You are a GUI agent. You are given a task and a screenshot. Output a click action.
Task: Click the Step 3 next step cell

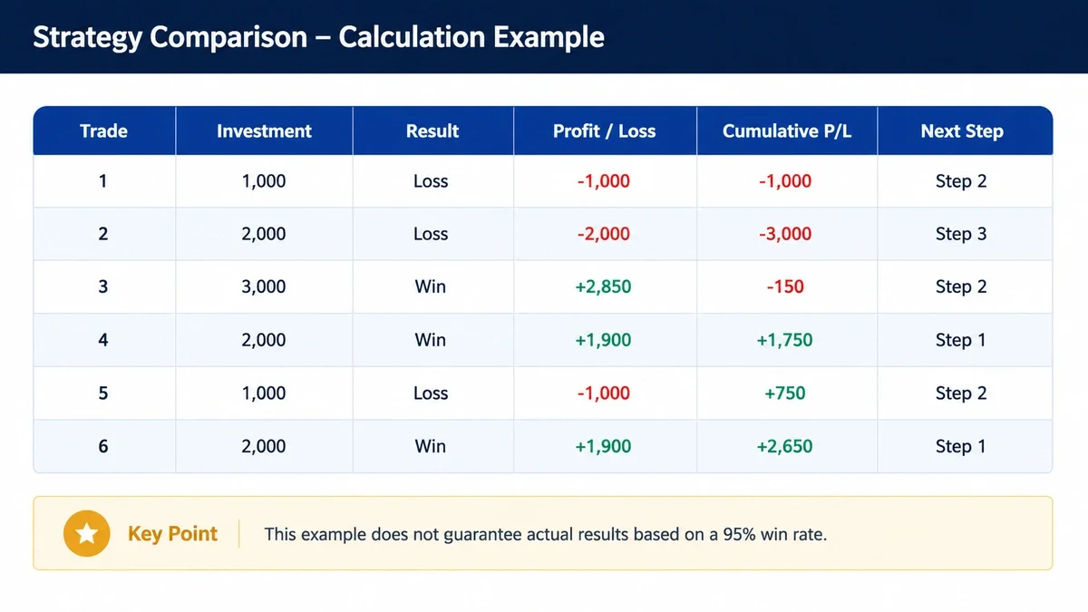[x=961, y=234]
